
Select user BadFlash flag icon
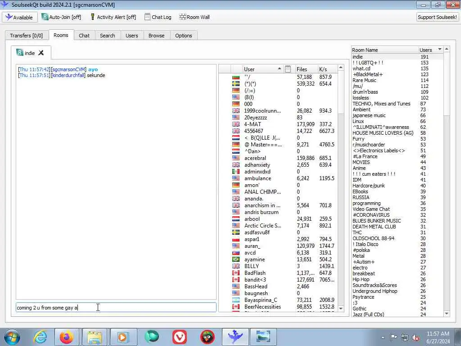pyautogui.click(x=236, y=273)
